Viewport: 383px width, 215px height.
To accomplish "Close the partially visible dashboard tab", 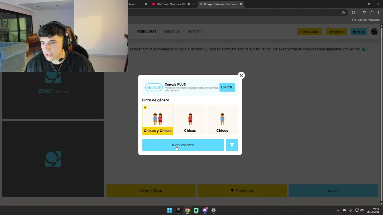I will [146, 4].
